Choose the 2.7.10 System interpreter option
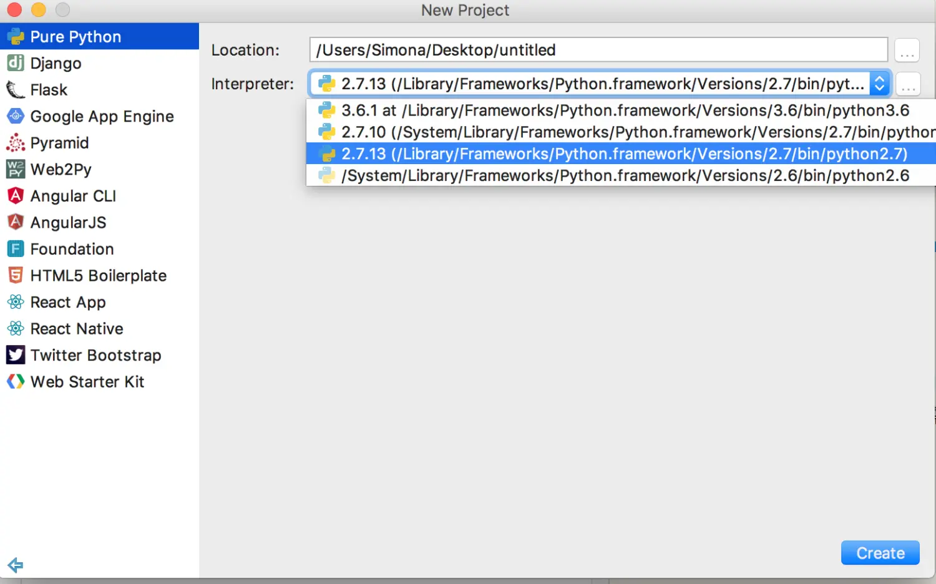The height and width of the screenshot is (584, 936). pyautogui.click(x=621, y=132)
